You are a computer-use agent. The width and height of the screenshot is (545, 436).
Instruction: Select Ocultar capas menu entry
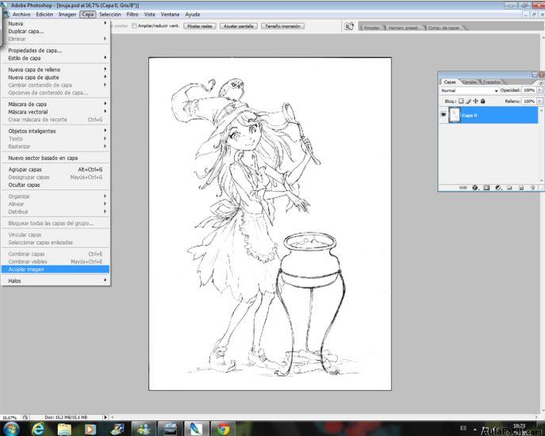click(x=56, y=185)
